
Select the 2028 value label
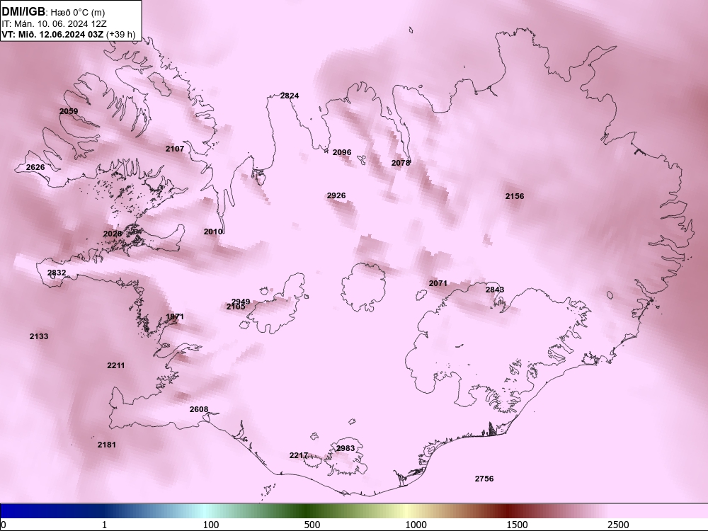tap(113, 234)
